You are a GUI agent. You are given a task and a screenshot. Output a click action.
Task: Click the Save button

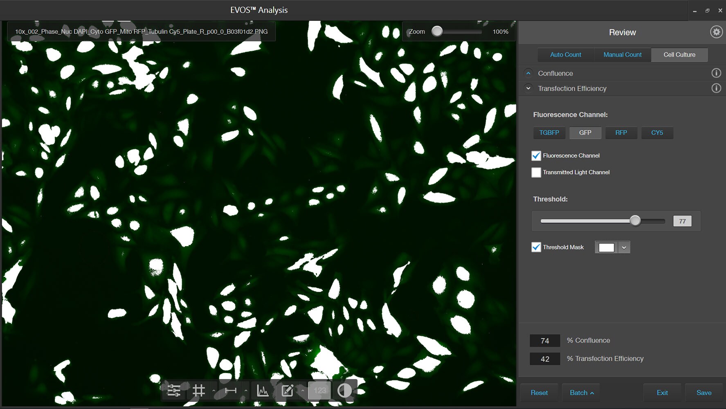click(704, 393)
